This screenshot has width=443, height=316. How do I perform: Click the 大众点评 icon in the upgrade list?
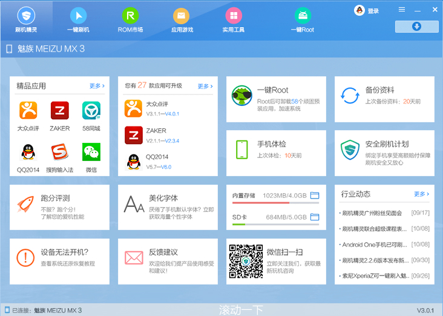pyautogui.click(x=133, y=108)
